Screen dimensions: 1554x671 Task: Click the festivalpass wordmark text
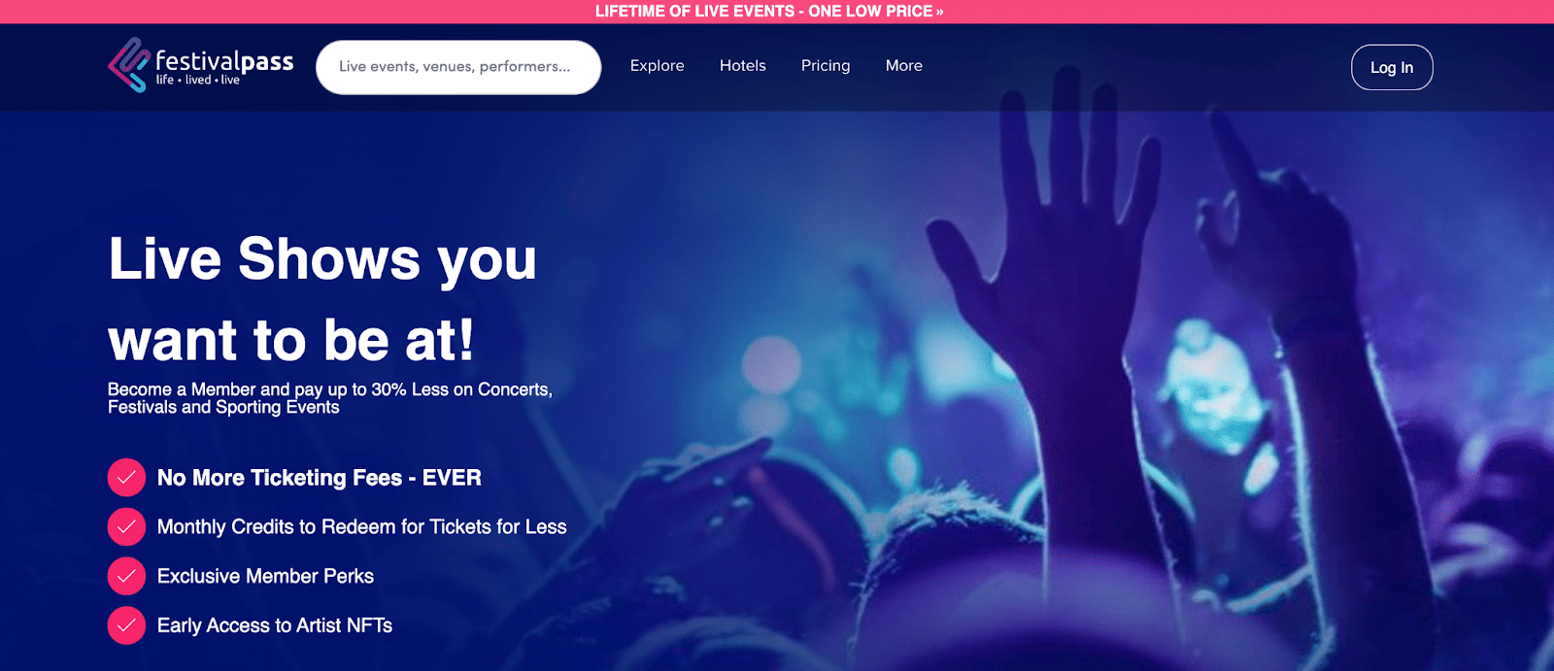[x=224, y=60]
